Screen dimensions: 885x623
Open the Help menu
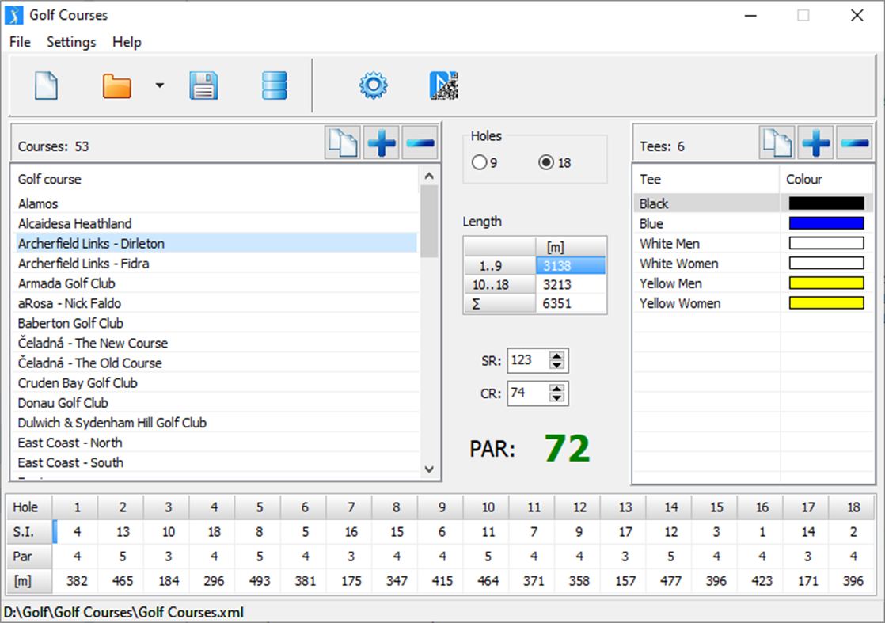coord(127,42)
